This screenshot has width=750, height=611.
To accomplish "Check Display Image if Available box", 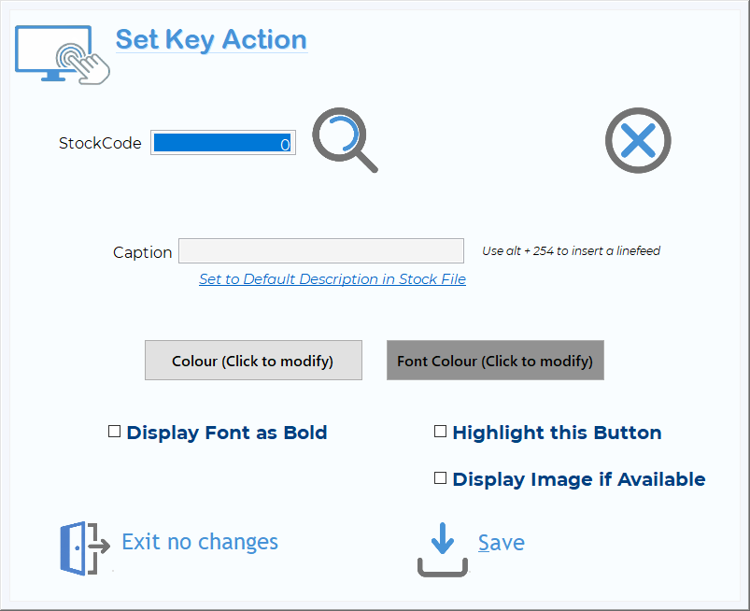I will pos(440,478).
